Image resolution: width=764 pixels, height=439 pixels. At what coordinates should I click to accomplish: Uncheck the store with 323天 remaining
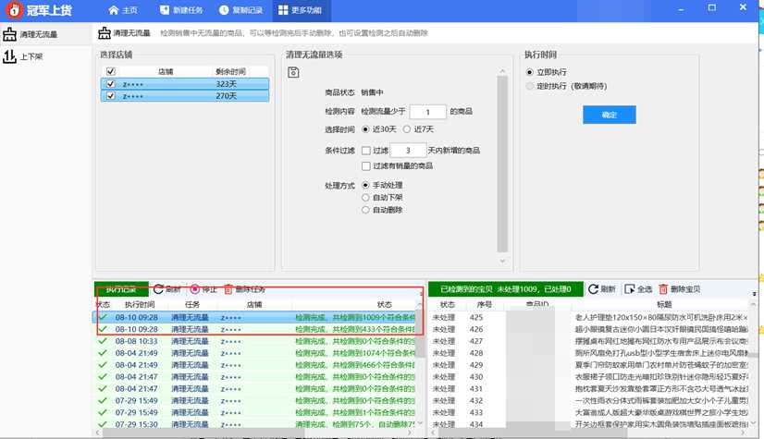pos(109,83)
